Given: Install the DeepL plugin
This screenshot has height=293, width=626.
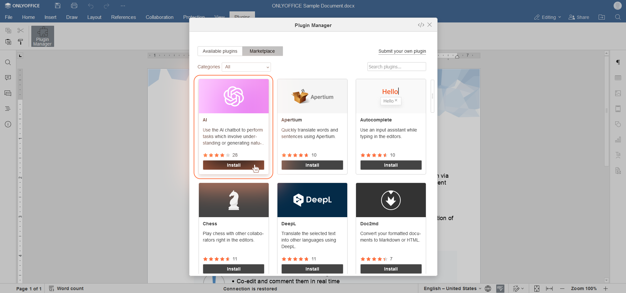Looking at the screenshot, I should pos(312,269).
